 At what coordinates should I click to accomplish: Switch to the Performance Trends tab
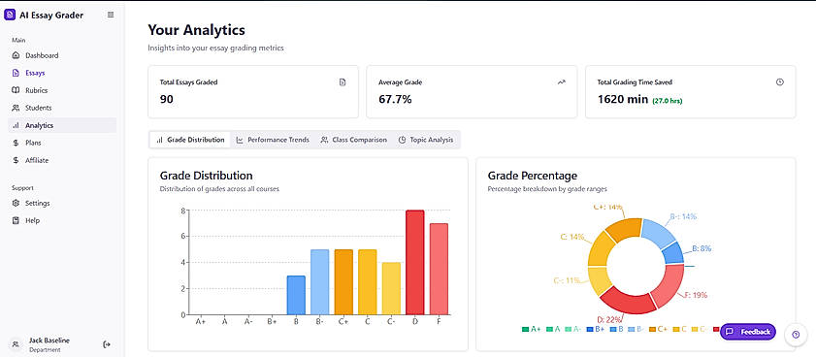273,140
